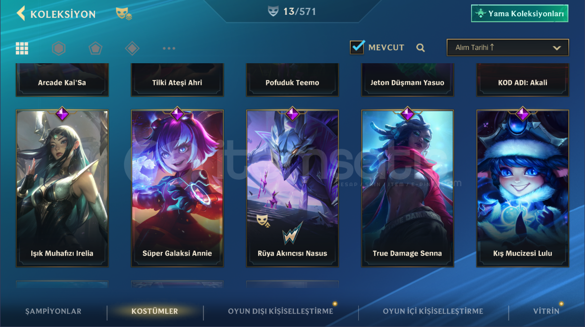Switch to the ŞAMPİYONLAR tab

point(53,311)
